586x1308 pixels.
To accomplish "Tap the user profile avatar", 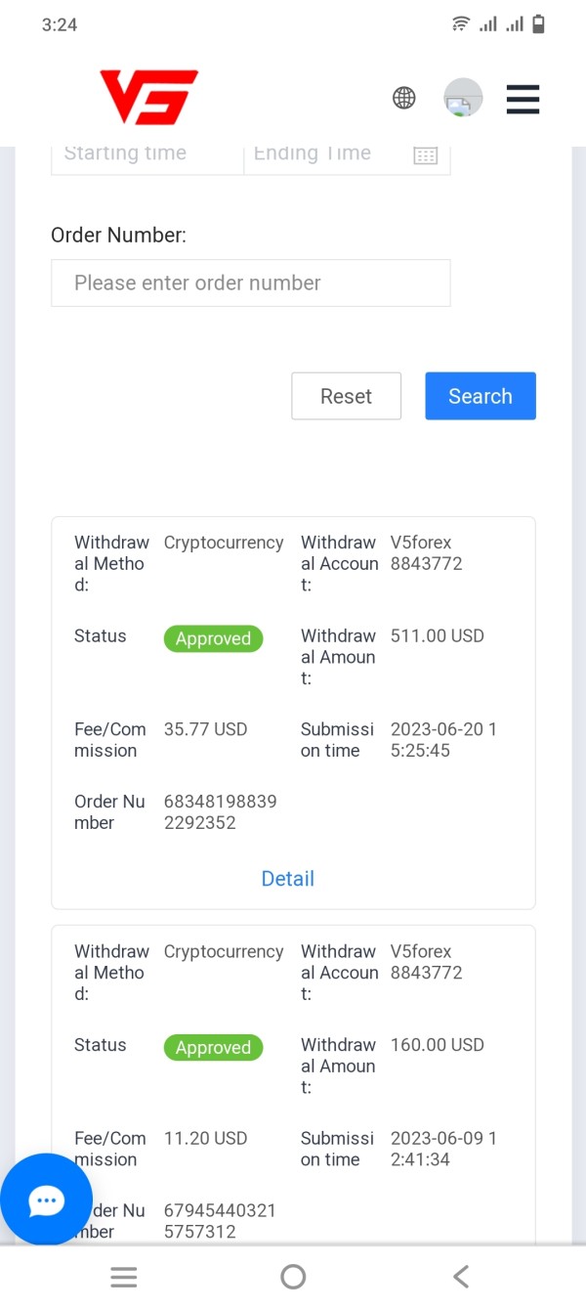I will click(463, 98).
